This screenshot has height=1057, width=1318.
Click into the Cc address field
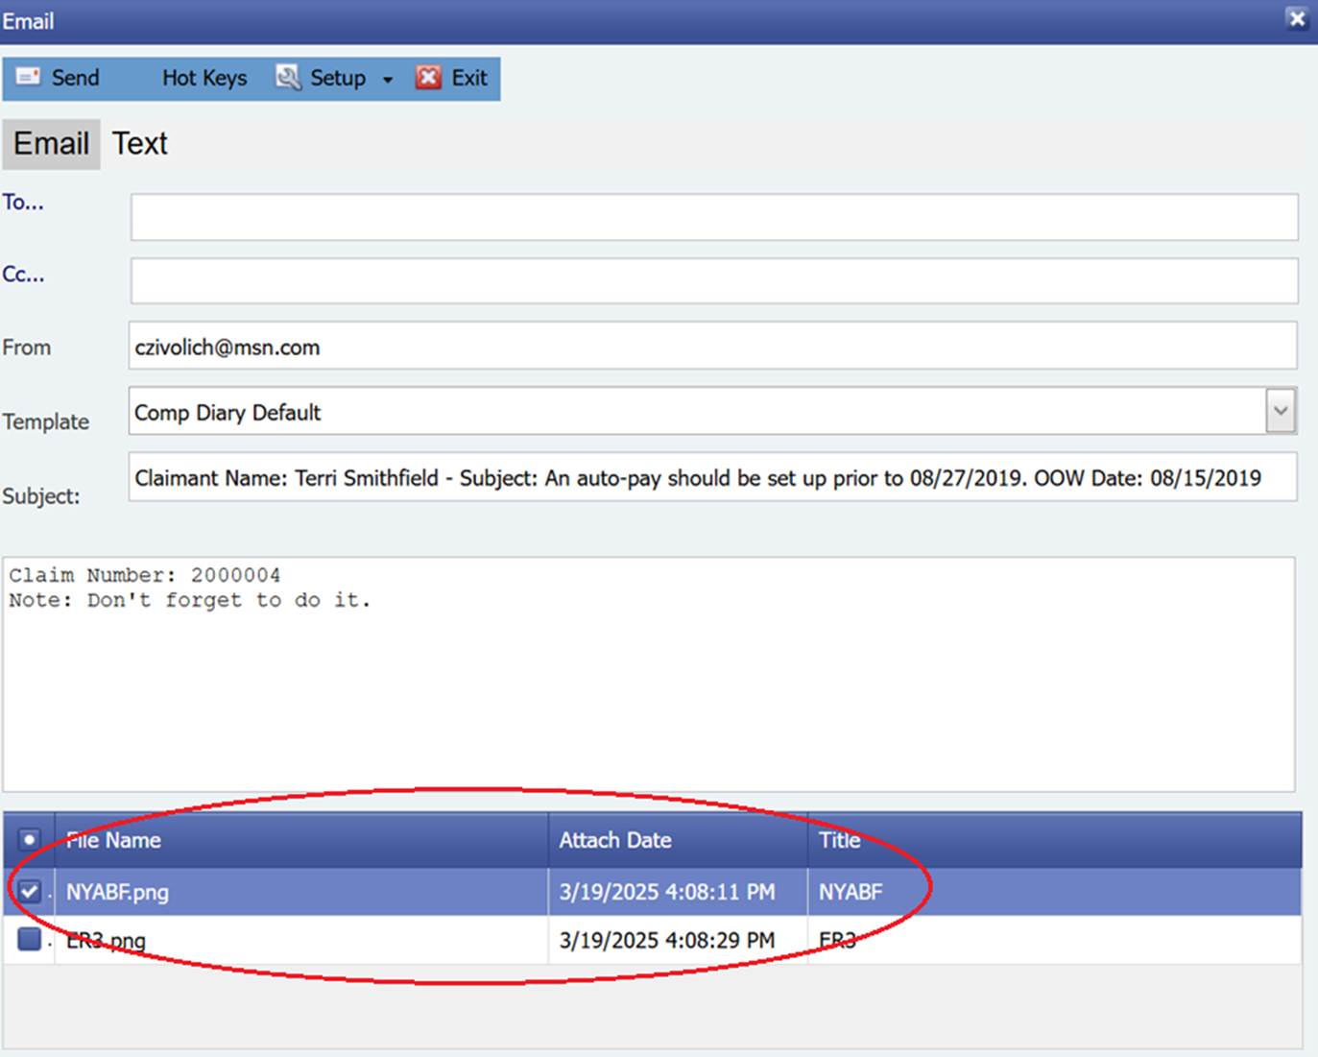pos(714,280)
